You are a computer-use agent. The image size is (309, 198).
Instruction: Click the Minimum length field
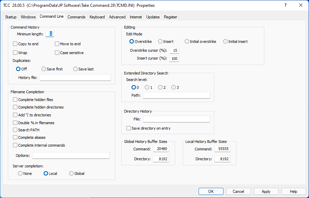pos(50,34)
